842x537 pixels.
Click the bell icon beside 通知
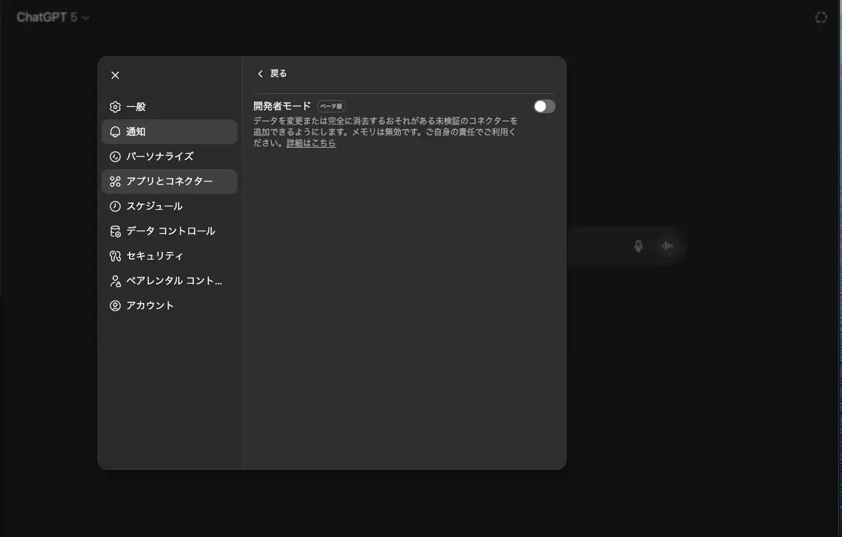pyautogui.click(x=115, y=132)
